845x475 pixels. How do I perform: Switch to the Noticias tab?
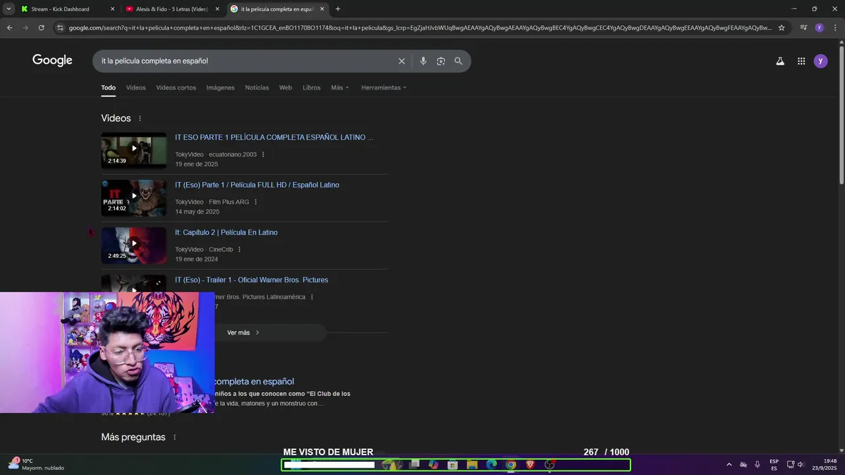click(257, 88)
